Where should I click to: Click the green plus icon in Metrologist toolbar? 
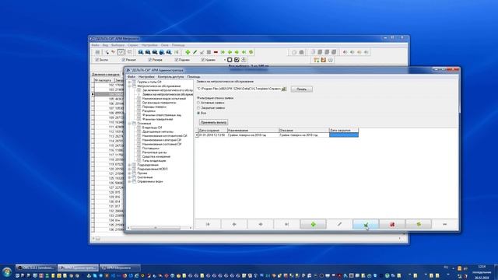188,52
